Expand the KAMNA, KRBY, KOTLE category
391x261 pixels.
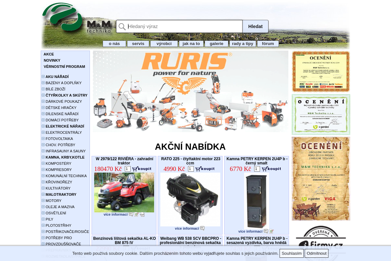click(x=43, y=157)
